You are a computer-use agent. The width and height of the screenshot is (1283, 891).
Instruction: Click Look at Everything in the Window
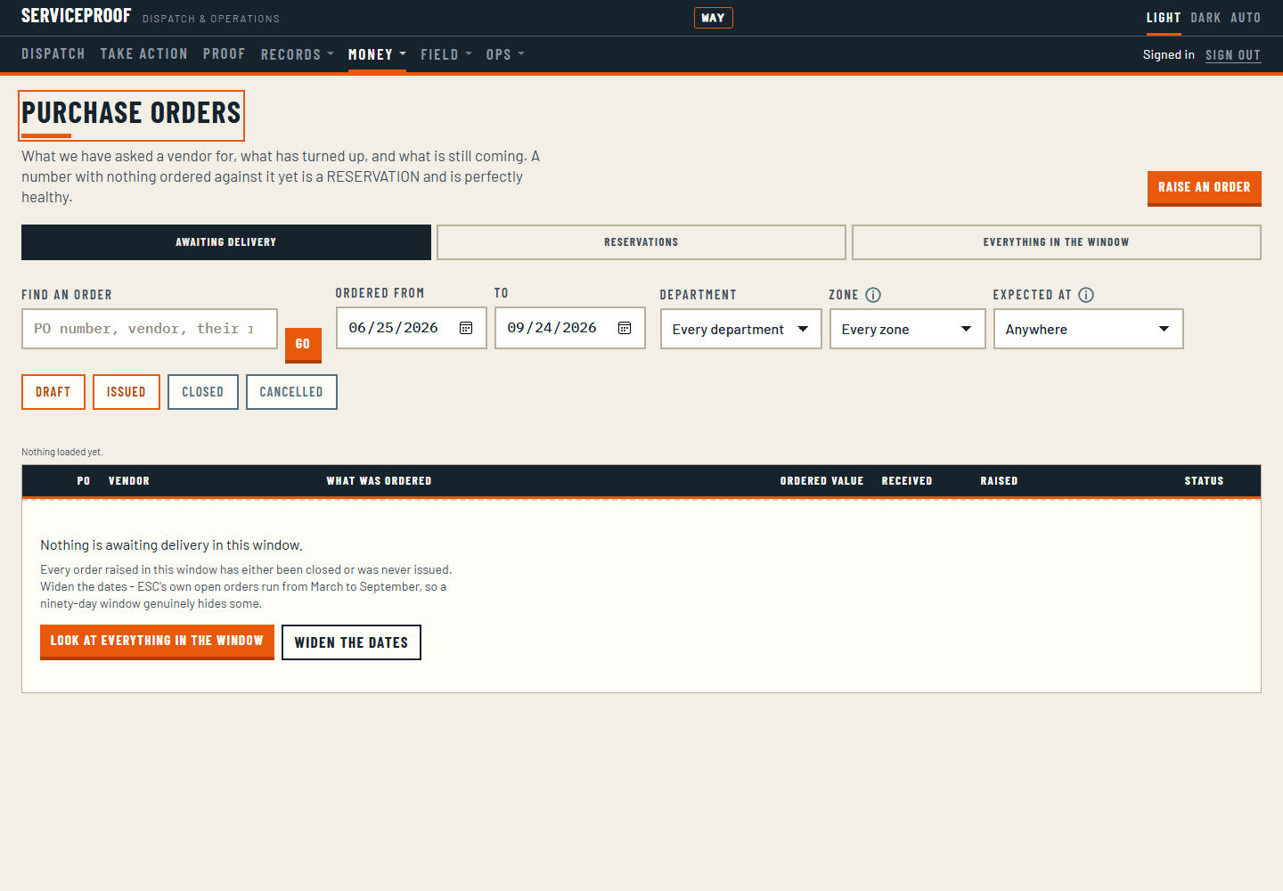click(x=157, y=642)
